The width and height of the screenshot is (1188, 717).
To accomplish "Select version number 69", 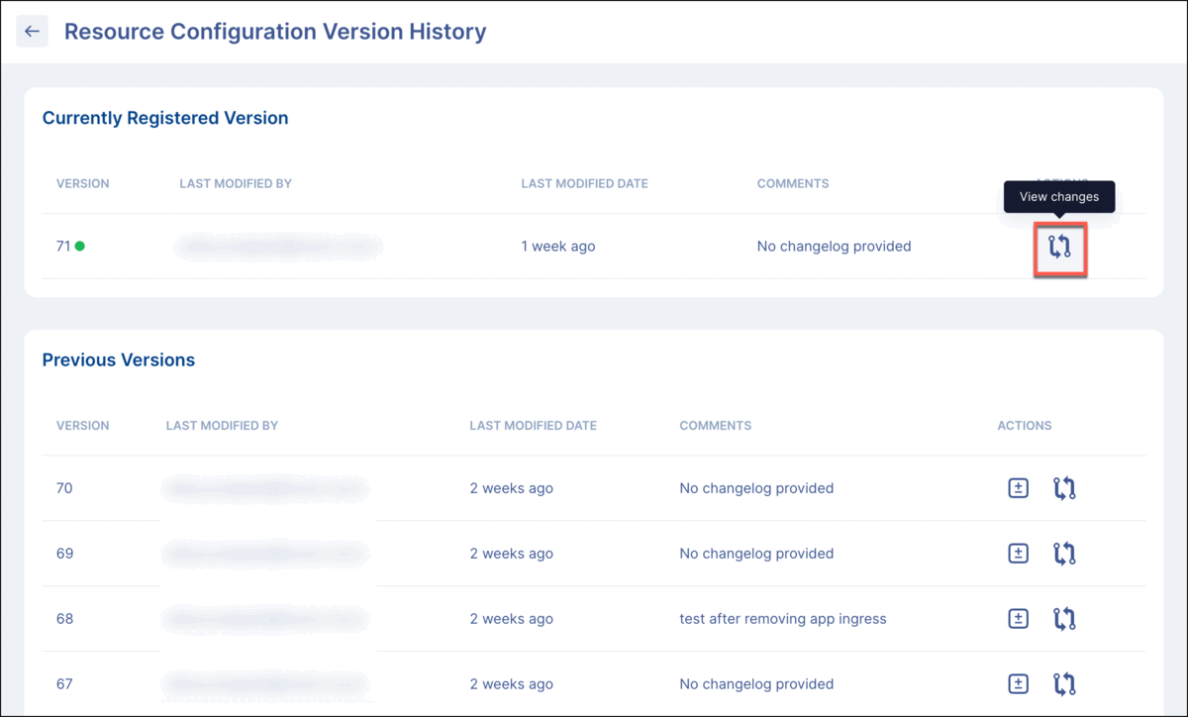I will [64, 554].
